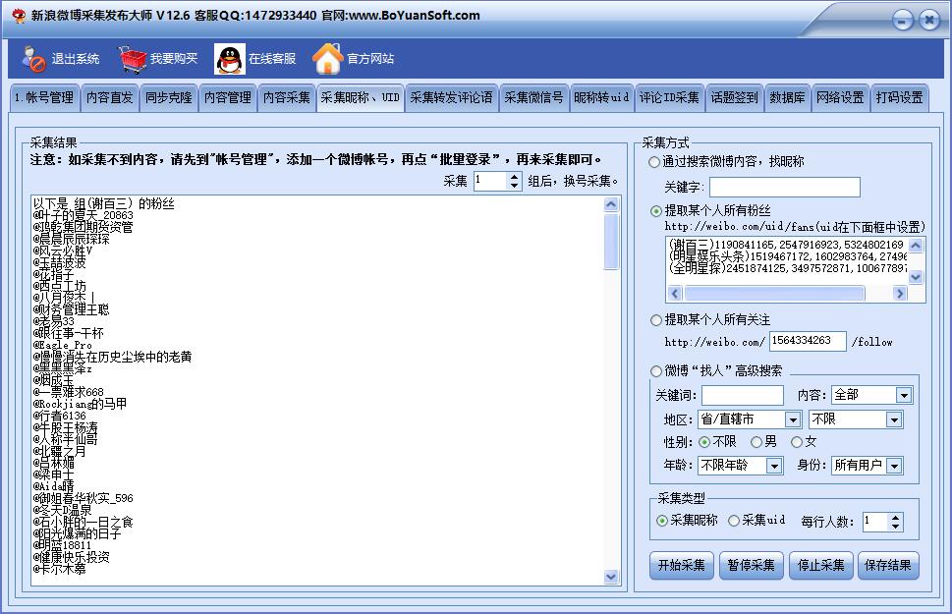Screen dimensions: 952x614
Task: Click the 关键字 search input field
Action: pyautogui.click(x=785, y=187)
